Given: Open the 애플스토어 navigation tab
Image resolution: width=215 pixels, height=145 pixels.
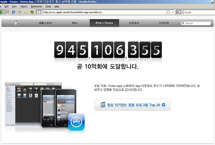Looking at the screenshot, I should 45,23.
